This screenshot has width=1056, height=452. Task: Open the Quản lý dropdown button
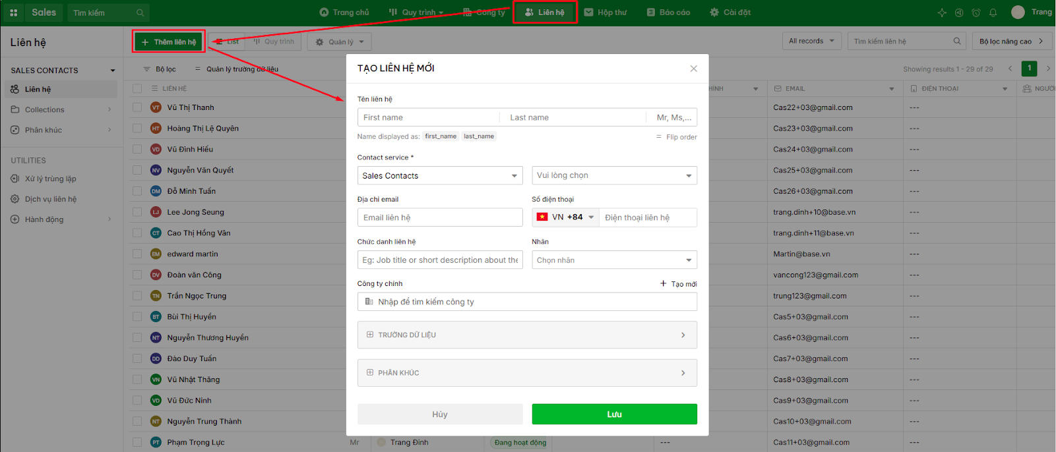(x=339, y=42)
